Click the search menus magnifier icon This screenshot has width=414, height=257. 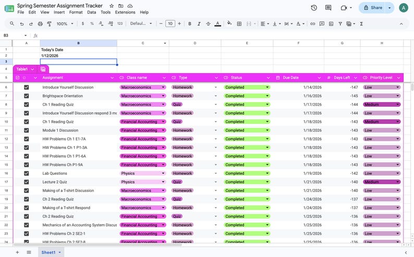pos(12,24)
